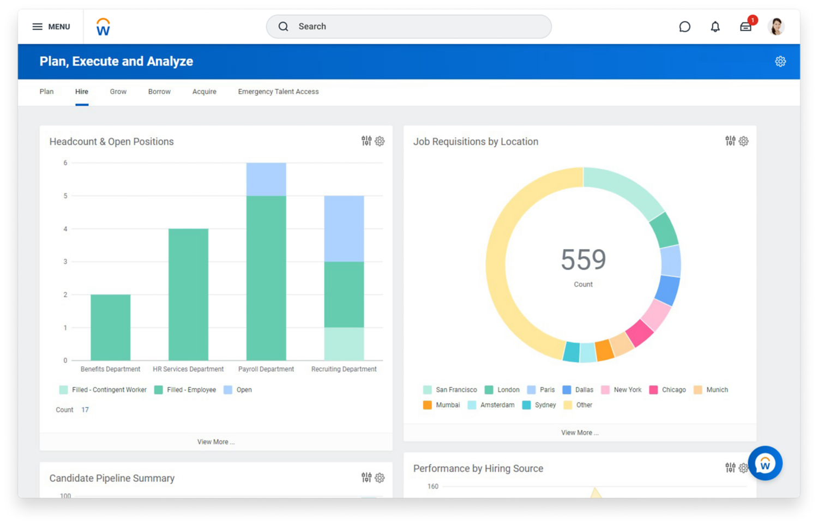Click the count value 17 link
818x525 pixels.
point(85,410)
